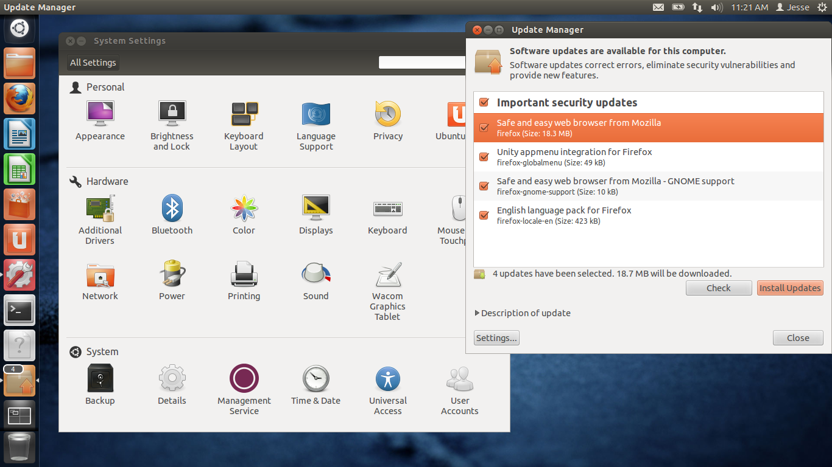The height and width of the screenshot is (467, 832).
Task: Open the sound volume indicator menu
Action: (x=717, y=7)
